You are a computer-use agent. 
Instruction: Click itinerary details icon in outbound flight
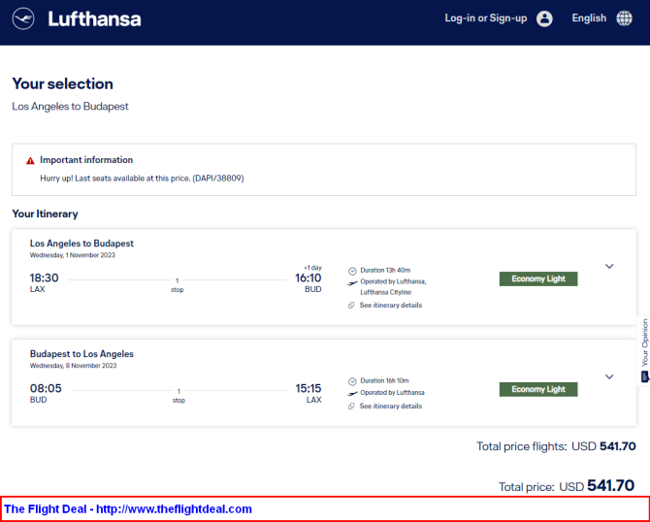tap(351, 306)
